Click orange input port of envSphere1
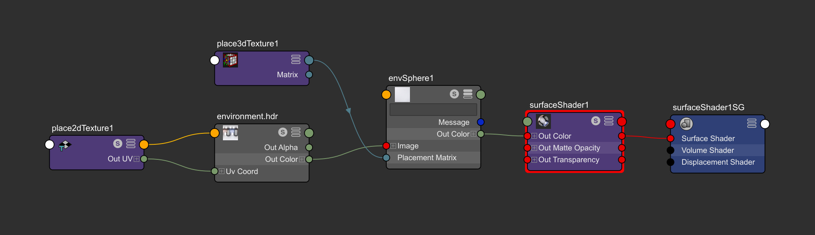The image size is (815, 235). click(386, 95)
